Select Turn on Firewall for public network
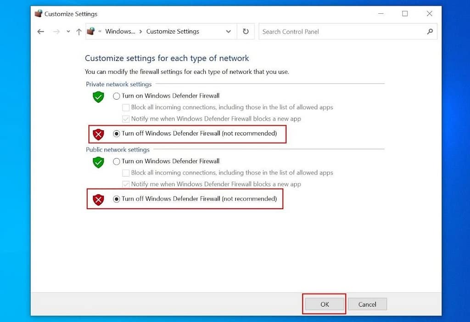470x322 pixels. 117,161
